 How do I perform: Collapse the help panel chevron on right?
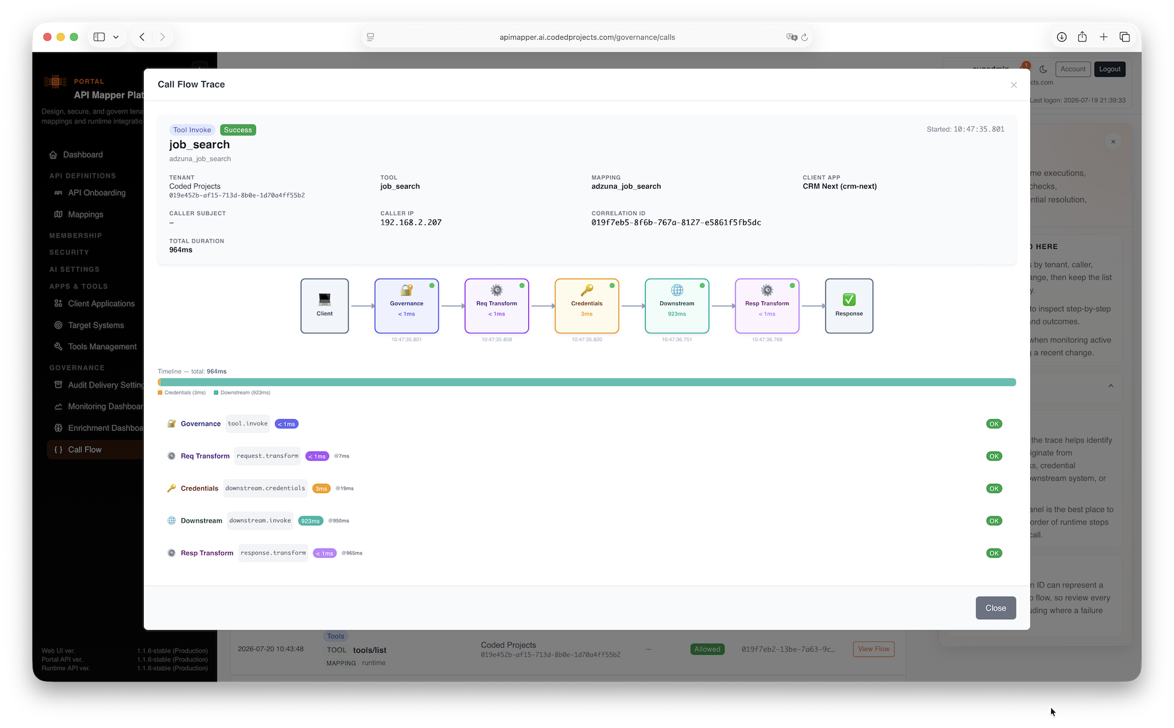(1111, 386)
